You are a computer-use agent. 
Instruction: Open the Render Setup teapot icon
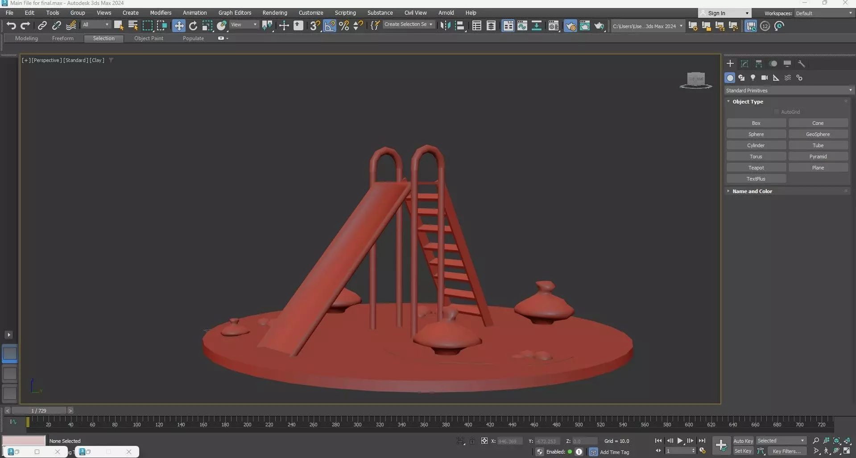(x=571, y=26)
